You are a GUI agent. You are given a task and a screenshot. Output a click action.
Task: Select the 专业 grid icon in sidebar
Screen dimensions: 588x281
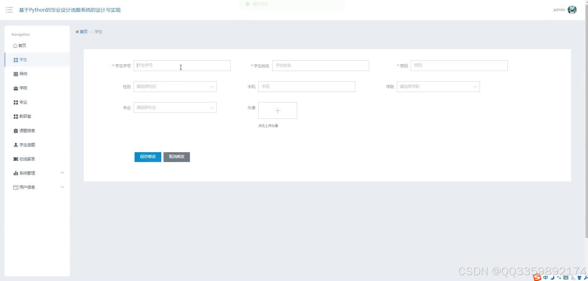pos(16,102)
